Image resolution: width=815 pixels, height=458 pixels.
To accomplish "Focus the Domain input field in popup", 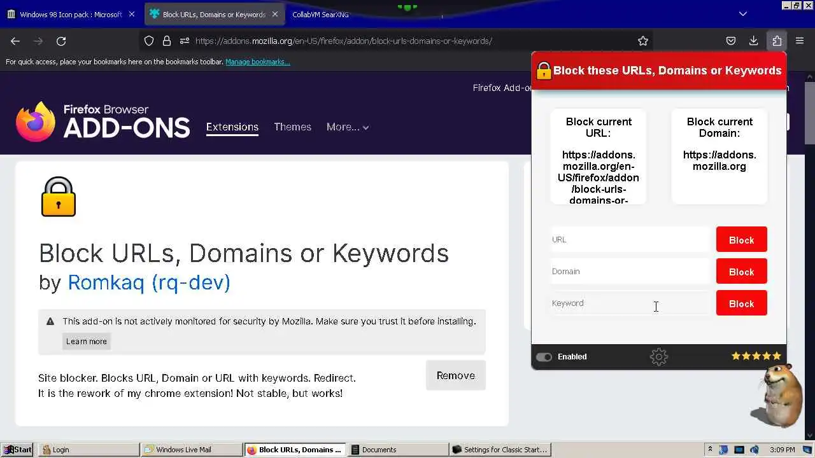I will (x=630, y=272).
